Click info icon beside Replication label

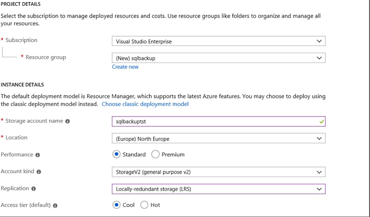pos(33,188)
